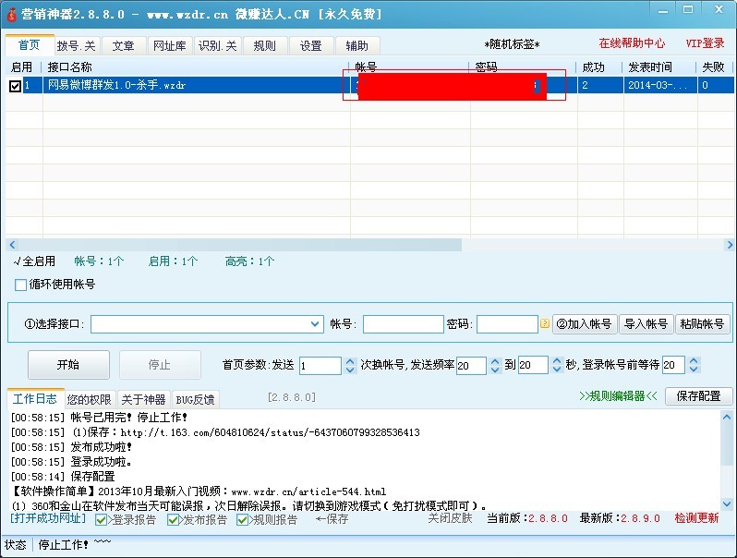Click the √全启用 toggle
Viewport: 737px width, 558px height.
click(x=34, y=261)
